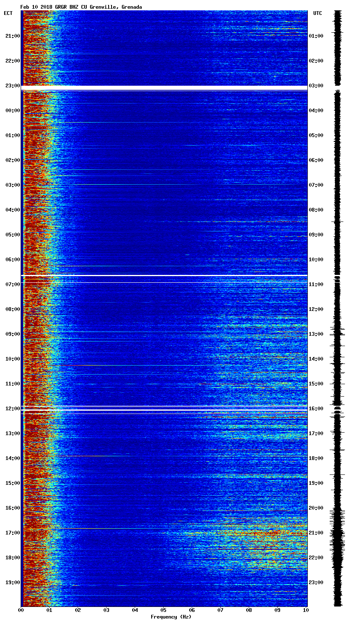Click the spectrogram title 'Feb 10 2018 GRGR BHZ CU Grenville, Grenada'

81,7
